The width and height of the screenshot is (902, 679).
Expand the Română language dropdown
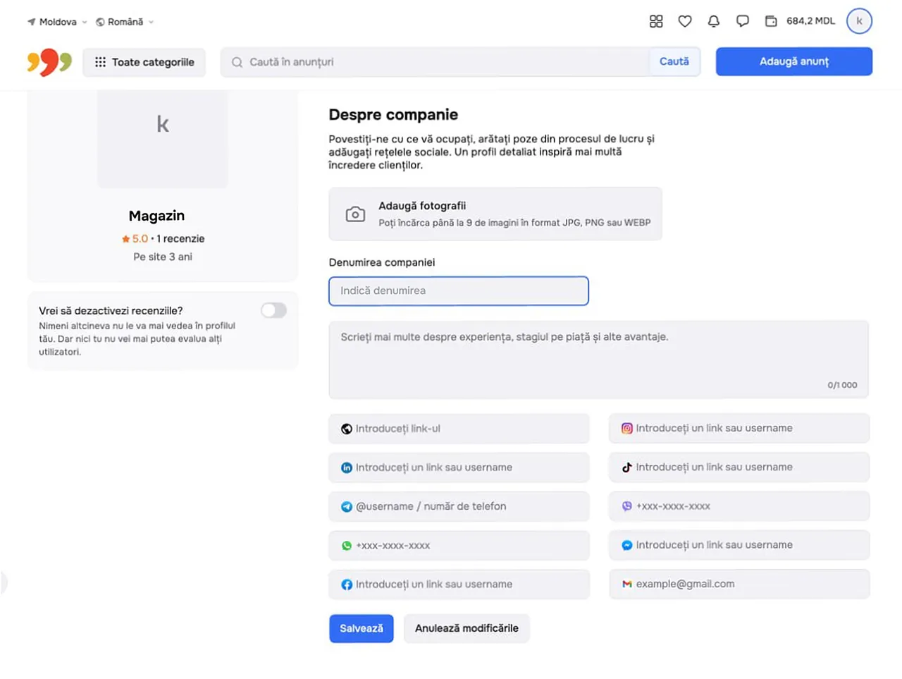[125, 22]
